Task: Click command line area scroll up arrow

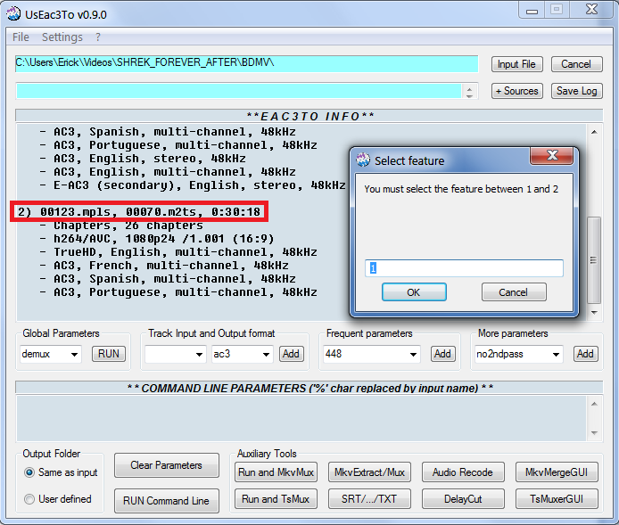Action: 594,404
